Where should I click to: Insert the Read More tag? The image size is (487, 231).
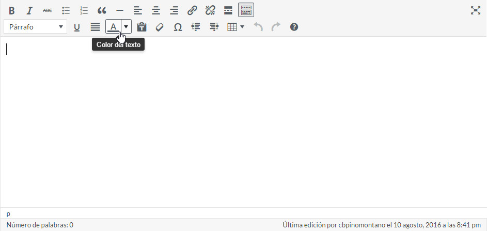click(x=228, y=10)
